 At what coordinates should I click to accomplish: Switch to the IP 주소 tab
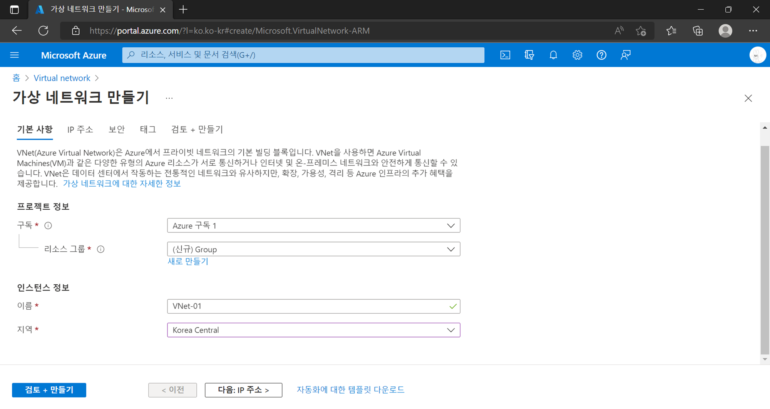[x=80, y=129]
